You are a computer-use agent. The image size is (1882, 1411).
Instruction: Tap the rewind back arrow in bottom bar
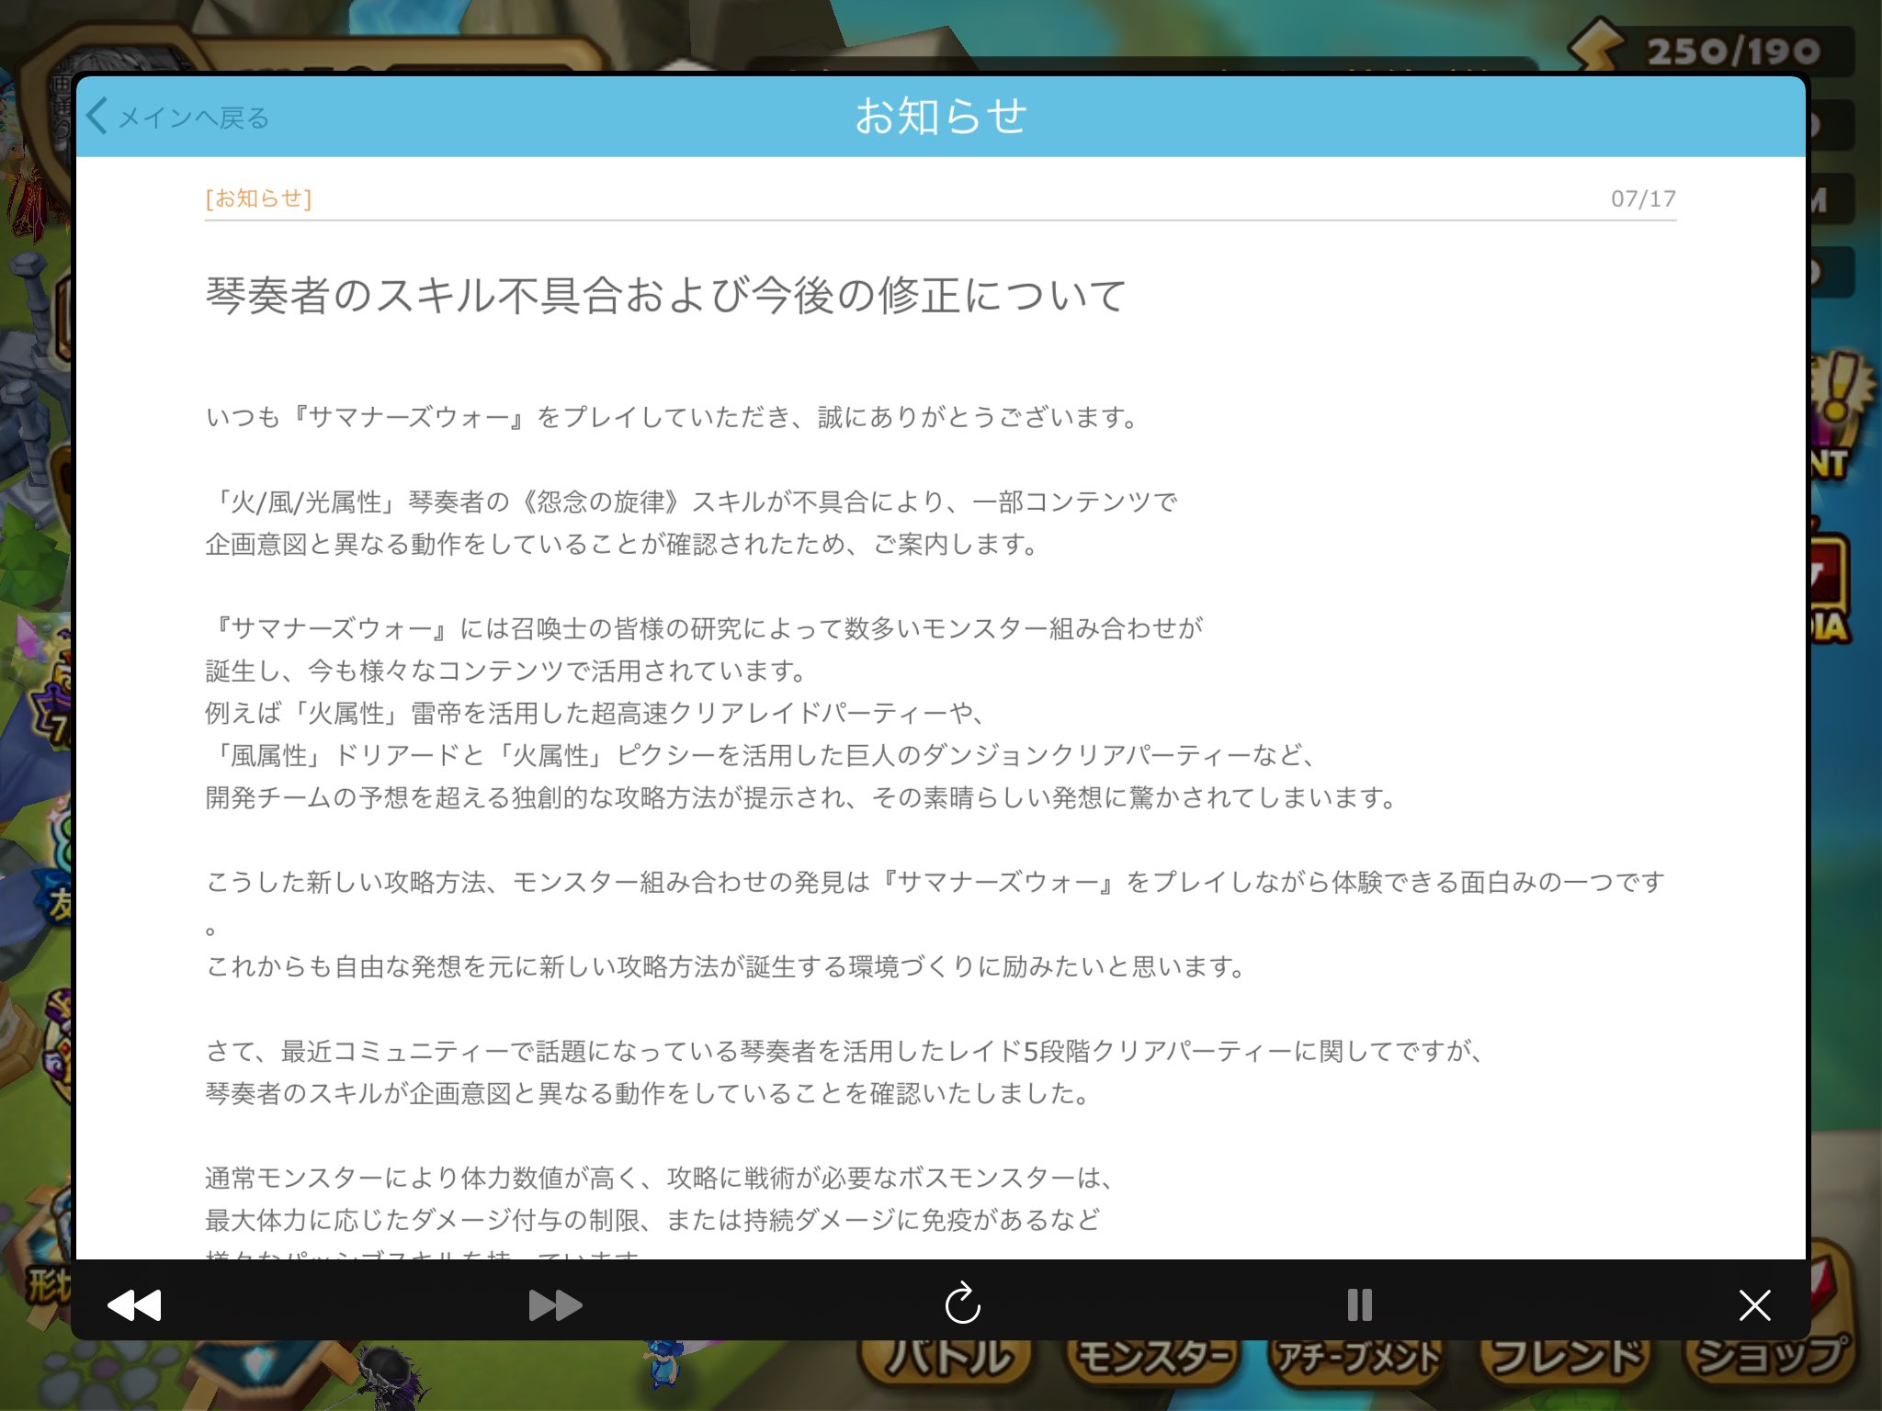pyautogui.click(x=134, y=1304)
